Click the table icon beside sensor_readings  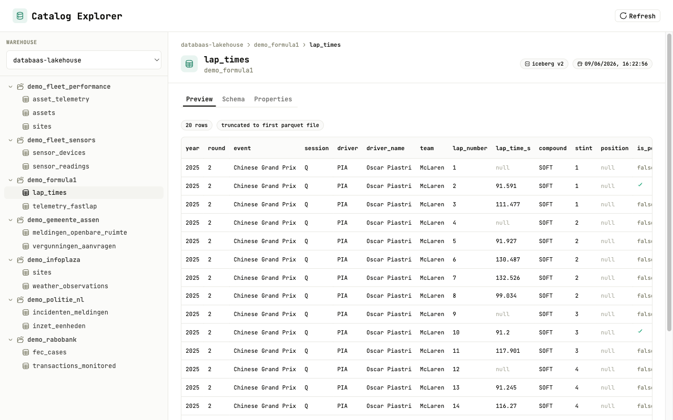click(x=26, y=166)
